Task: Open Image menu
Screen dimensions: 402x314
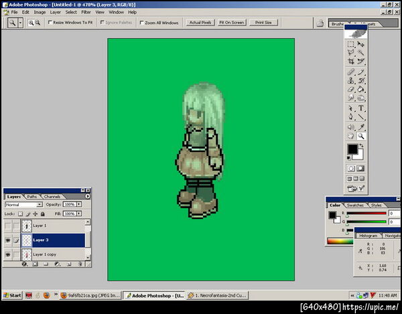Action: point(40,12)
